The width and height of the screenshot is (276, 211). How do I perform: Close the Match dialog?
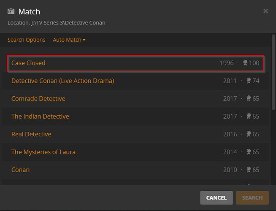click(x=265, y=11)
